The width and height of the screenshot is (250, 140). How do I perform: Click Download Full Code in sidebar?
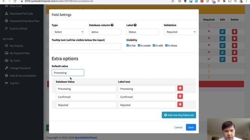point(21,14)
